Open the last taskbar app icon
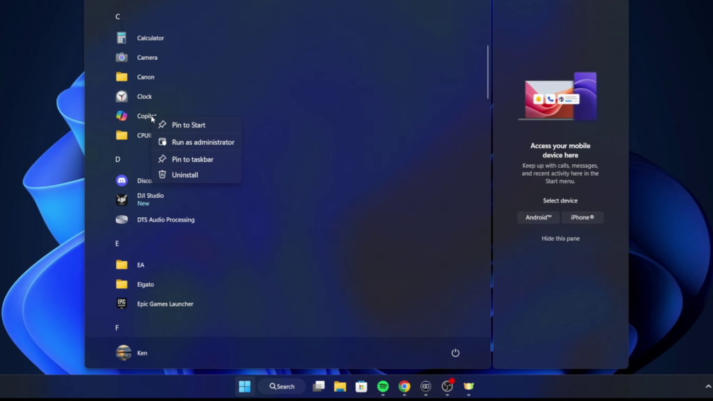This screenshot has width=713, height=401. [469, 386]
